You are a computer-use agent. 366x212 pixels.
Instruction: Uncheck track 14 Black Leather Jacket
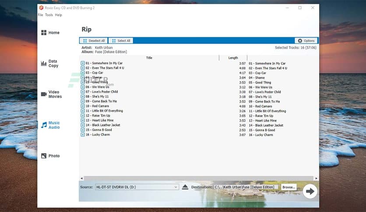pyautogui.click(x=83, y=125)
